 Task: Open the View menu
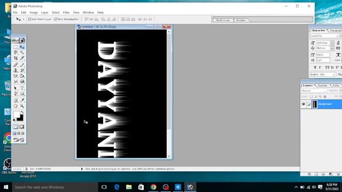[76, 12]
